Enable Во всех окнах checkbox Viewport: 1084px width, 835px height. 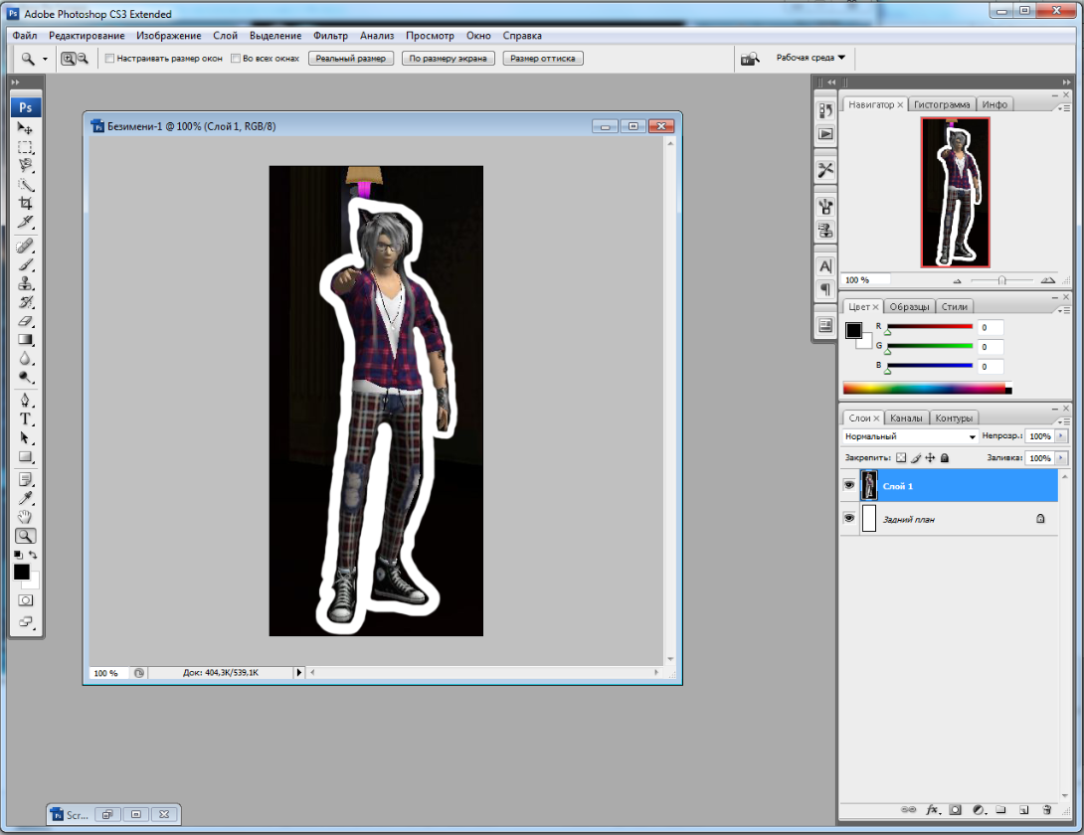click(x=236, y=59)
